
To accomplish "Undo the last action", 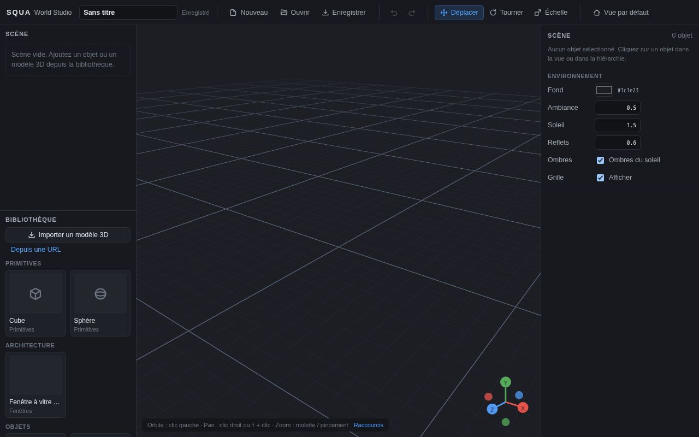I will coord(394,13).
